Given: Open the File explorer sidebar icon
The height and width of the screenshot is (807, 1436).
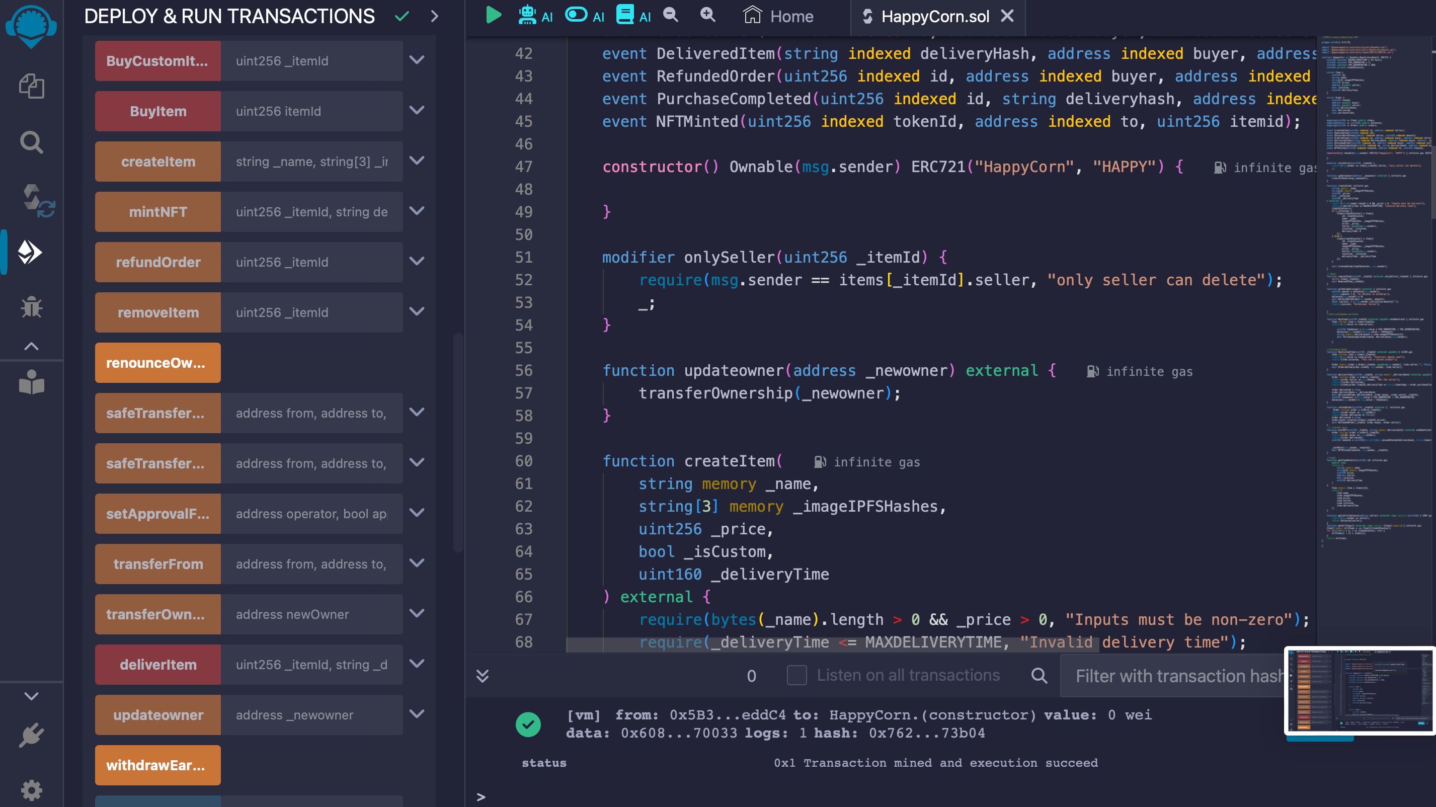Looking at the screenshot, I should [31, 87].
